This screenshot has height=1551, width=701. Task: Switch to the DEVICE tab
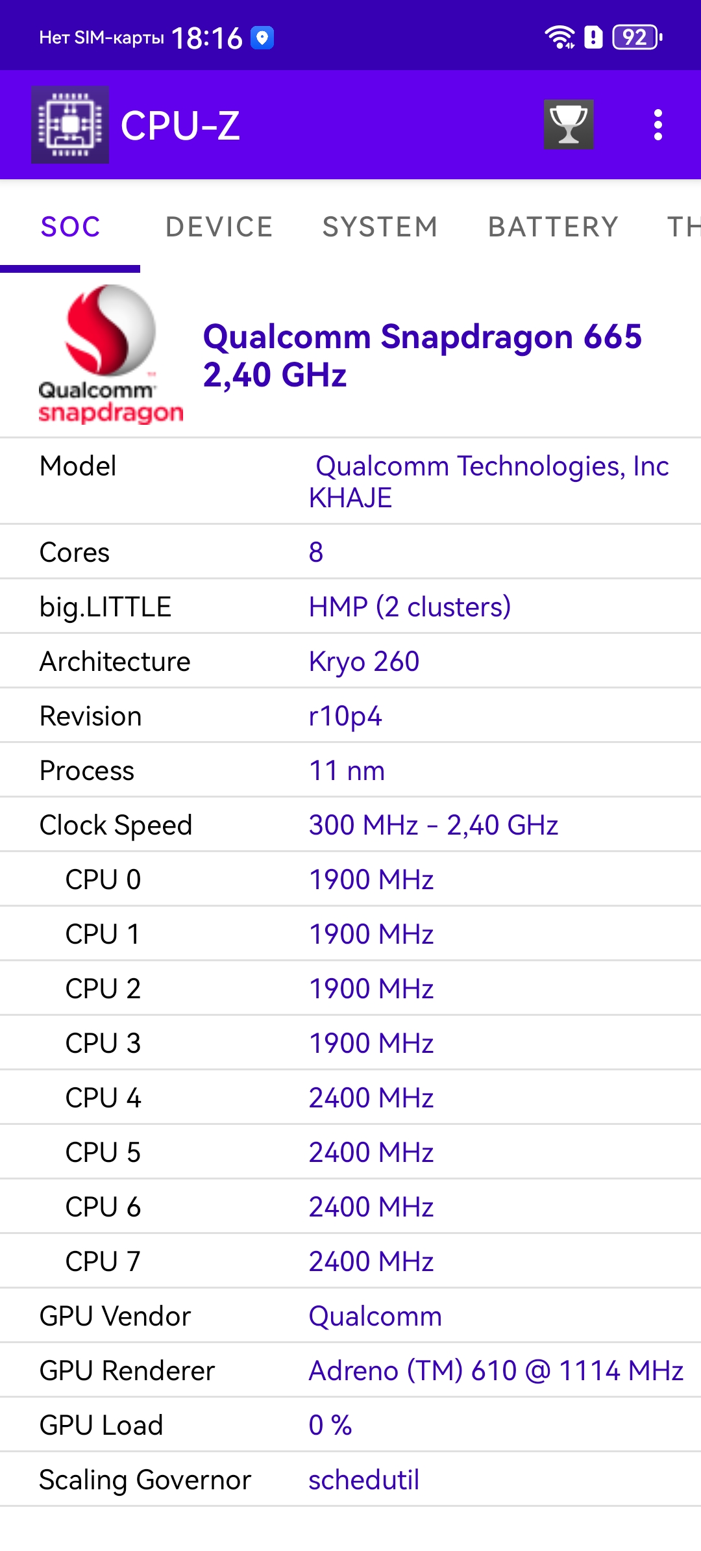coord(219,227)
